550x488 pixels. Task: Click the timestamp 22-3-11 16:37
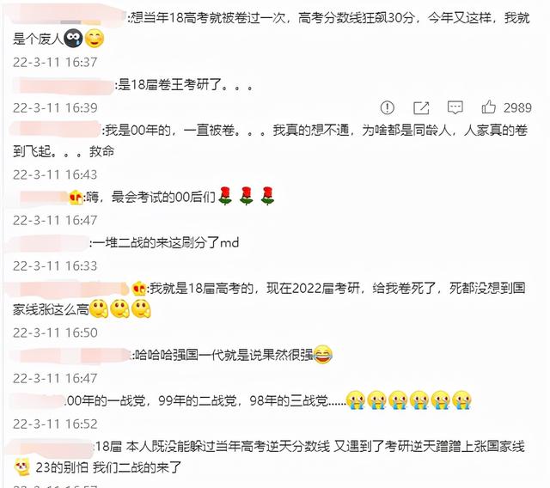(55, 63)
